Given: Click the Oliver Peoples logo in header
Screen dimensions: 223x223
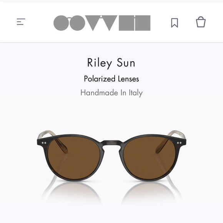Looking at the screenshot, I should pos(102,23).
